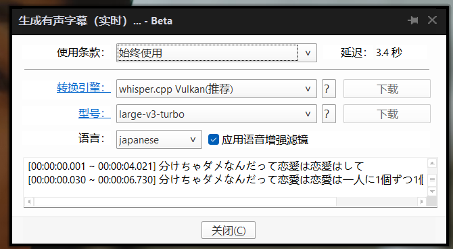Click vertical scrollbar thumb in output box

click(432, 180)
